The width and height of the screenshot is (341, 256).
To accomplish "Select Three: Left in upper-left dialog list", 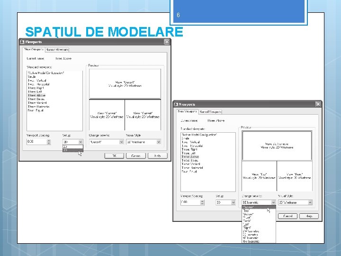I will 35,91.
